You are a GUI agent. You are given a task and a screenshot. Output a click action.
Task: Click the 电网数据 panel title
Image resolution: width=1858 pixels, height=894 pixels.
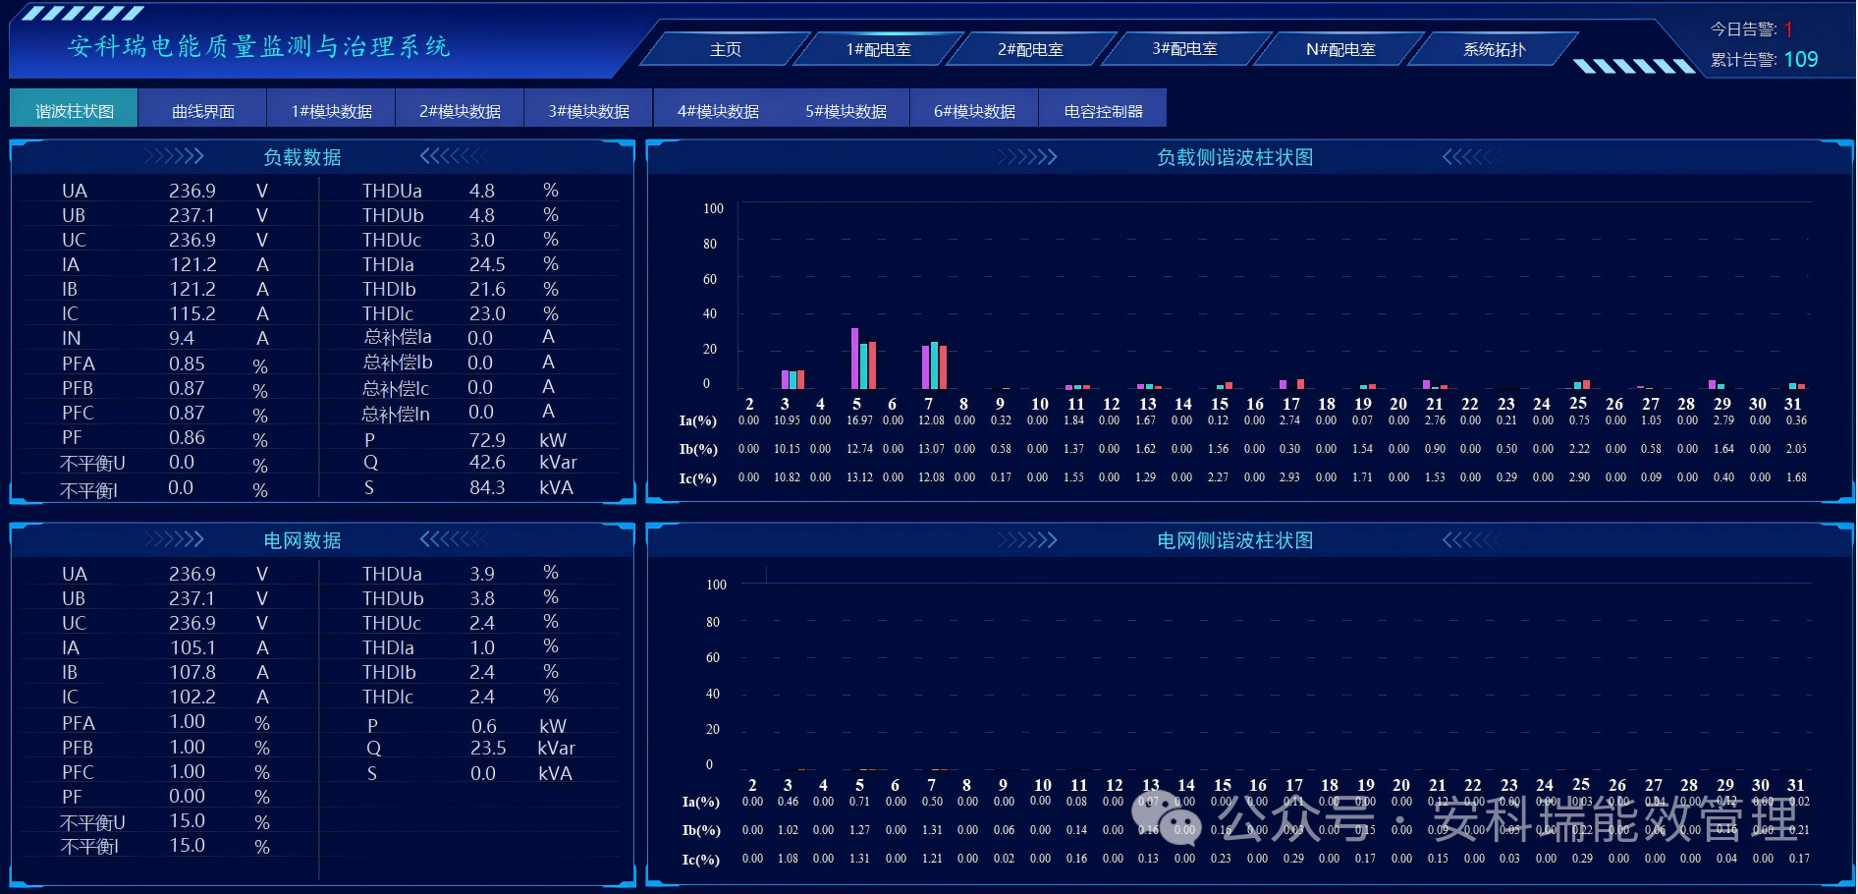pos(302,540)
